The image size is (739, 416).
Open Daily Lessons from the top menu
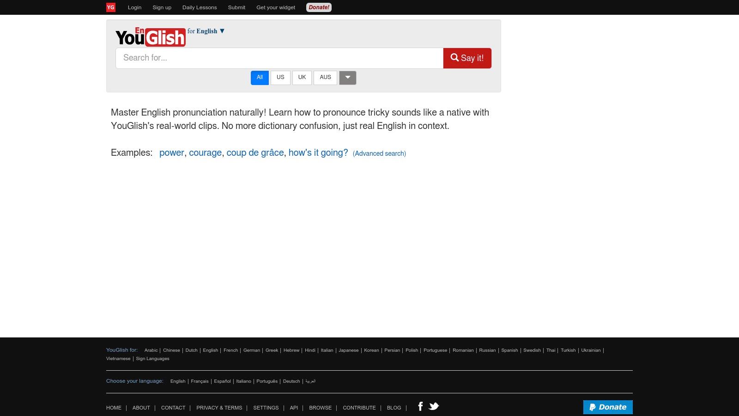pos(200,7)
